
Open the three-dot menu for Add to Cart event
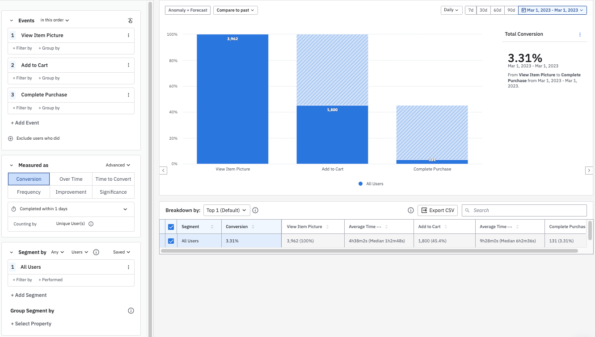point(128,65)
